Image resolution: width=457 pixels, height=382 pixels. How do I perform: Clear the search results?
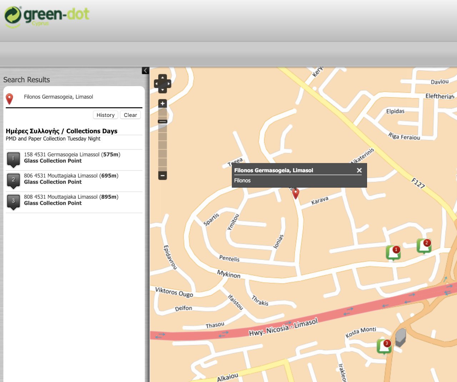(130, 115)
